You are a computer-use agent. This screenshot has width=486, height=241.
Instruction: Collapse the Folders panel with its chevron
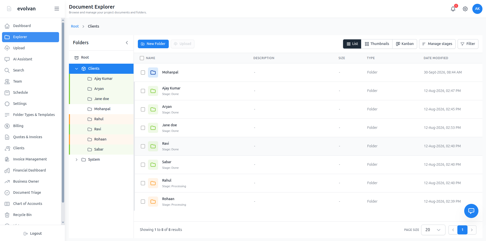pyautogui.click(x=127, y=43)
